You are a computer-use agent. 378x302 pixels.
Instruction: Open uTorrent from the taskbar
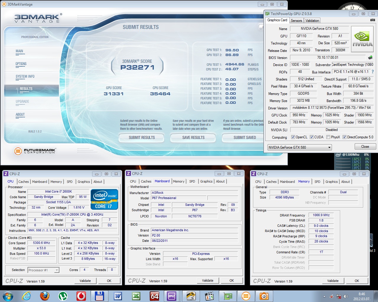pos(63,296)
